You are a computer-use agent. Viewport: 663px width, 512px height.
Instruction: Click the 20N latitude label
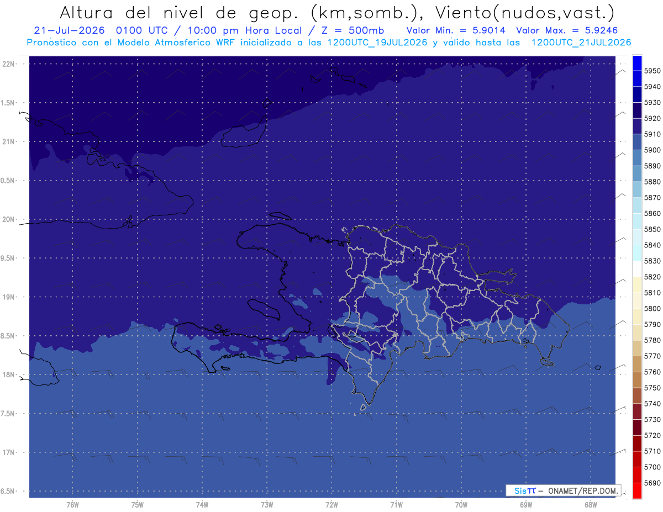[9, 219]
